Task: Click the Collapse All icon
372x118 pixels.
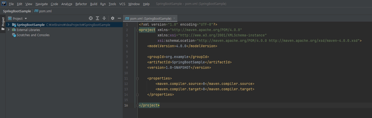Action: click(x=104, y=18)
